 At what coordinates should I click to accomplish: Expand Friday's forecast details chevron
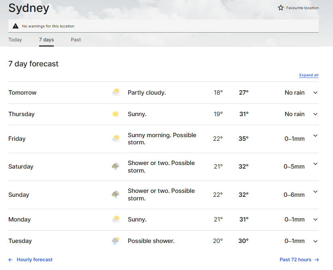click(315, 136)
